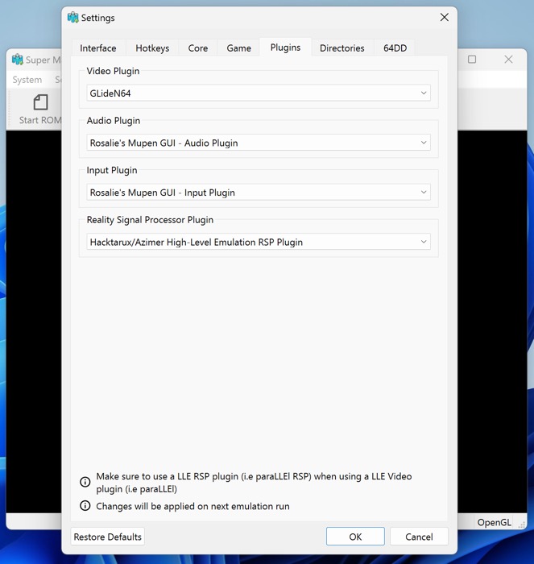This screenshot has width=534, height=564.
Task: Click the Video Plugin group label
Action: click(113, 71)
